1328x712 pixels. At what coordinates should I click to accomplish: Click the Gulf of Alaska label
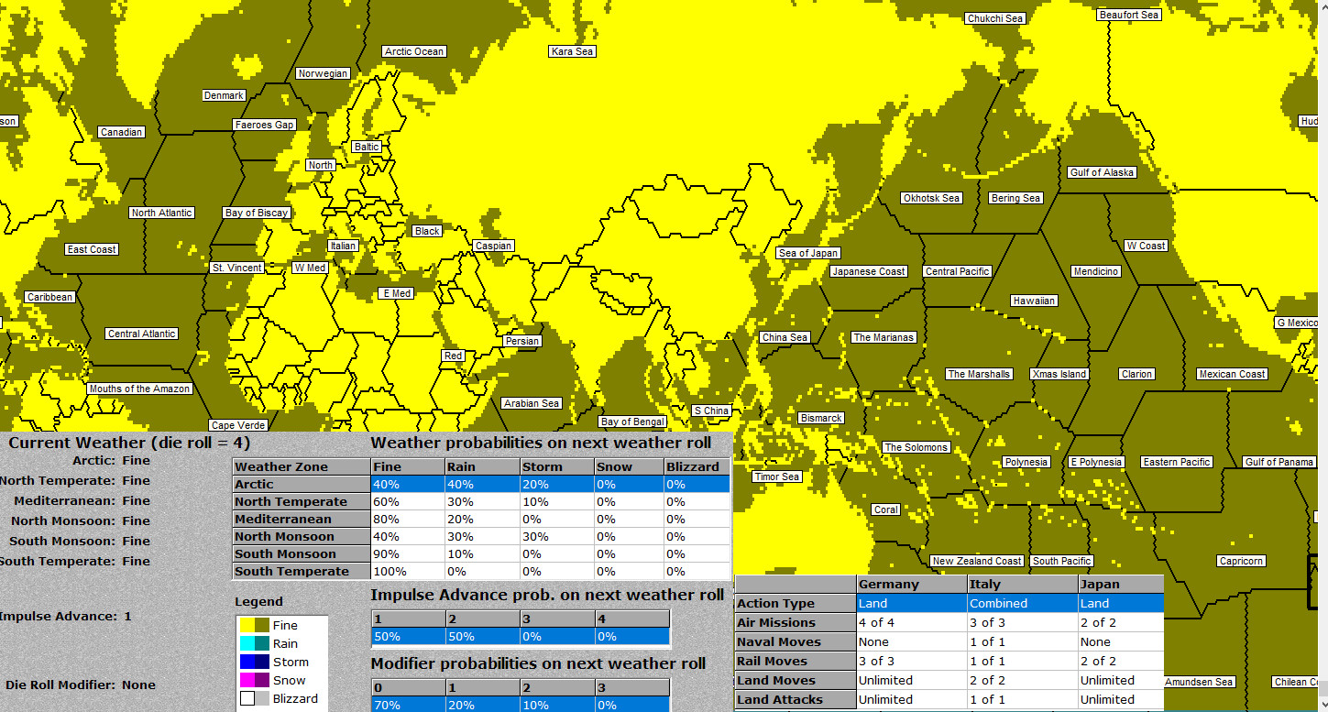(x=1102, y=172)
